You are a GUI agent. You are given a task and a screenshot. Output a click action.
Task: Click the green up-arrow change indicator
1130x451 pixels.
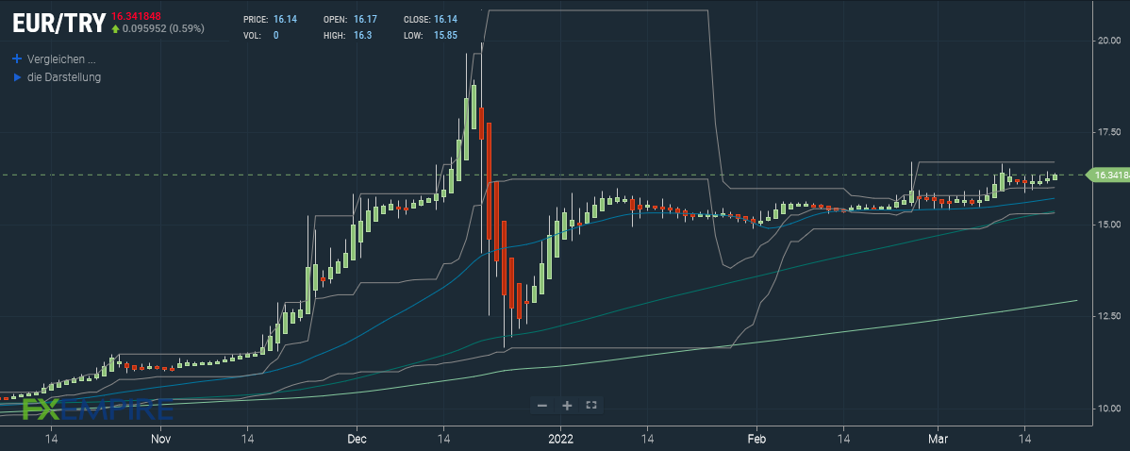[115, 29]
